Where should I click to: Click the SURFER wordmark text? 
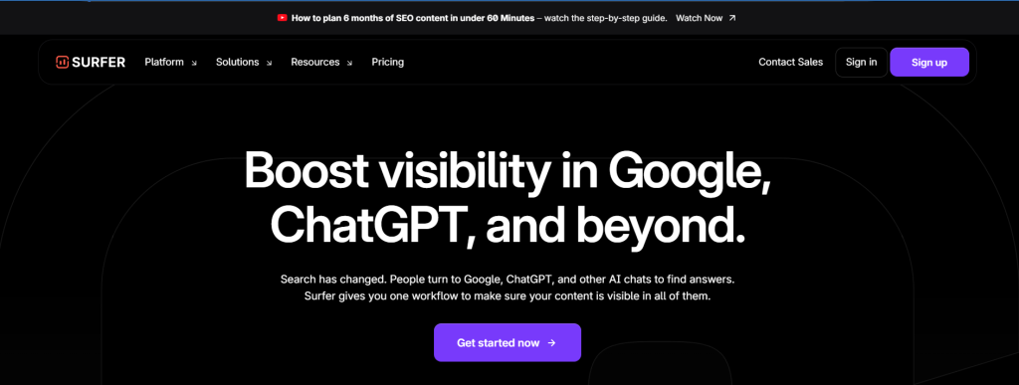100,63
